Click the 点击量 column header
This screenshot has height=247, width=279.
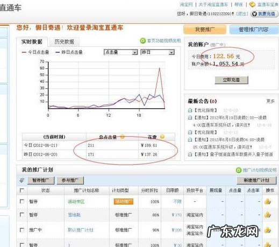235,190
